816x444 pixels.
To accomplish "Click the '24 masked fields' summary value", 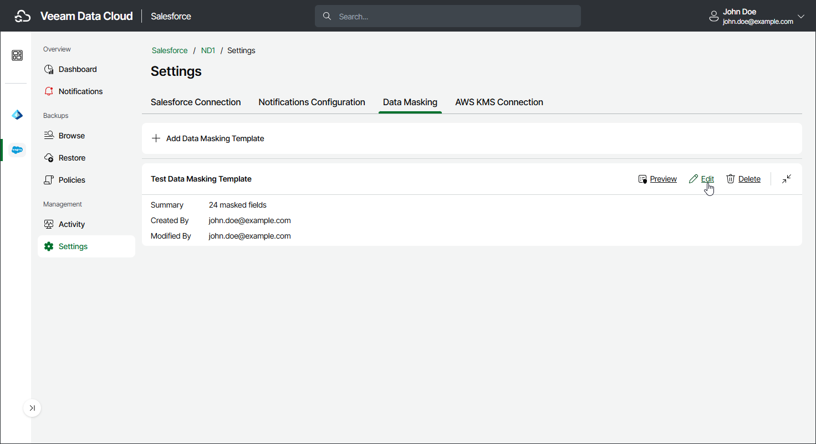I will click(x=238, y=205).
